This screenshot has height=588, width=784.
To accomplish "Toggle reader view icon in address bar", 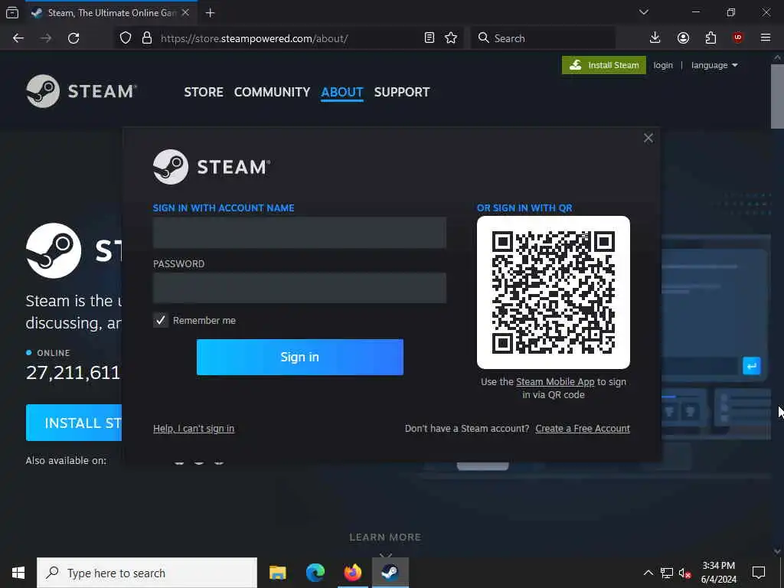I will [x=429, y=38].
